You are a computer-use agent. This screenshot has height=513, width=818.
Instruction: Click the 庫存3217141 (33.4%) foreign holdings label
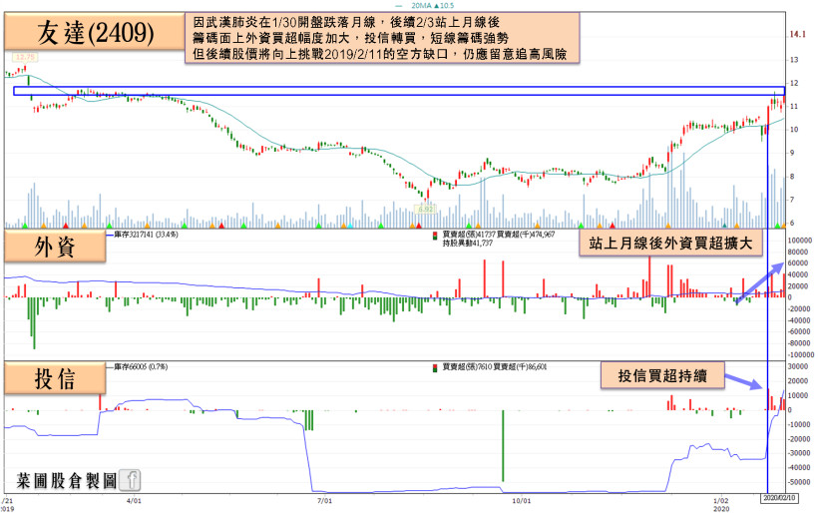click(x=146, y=235)
